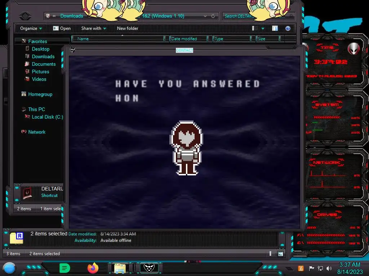This screenshot has height=276, width=369.
Task: Click the character sprite in game
Action: click(186, 148)
